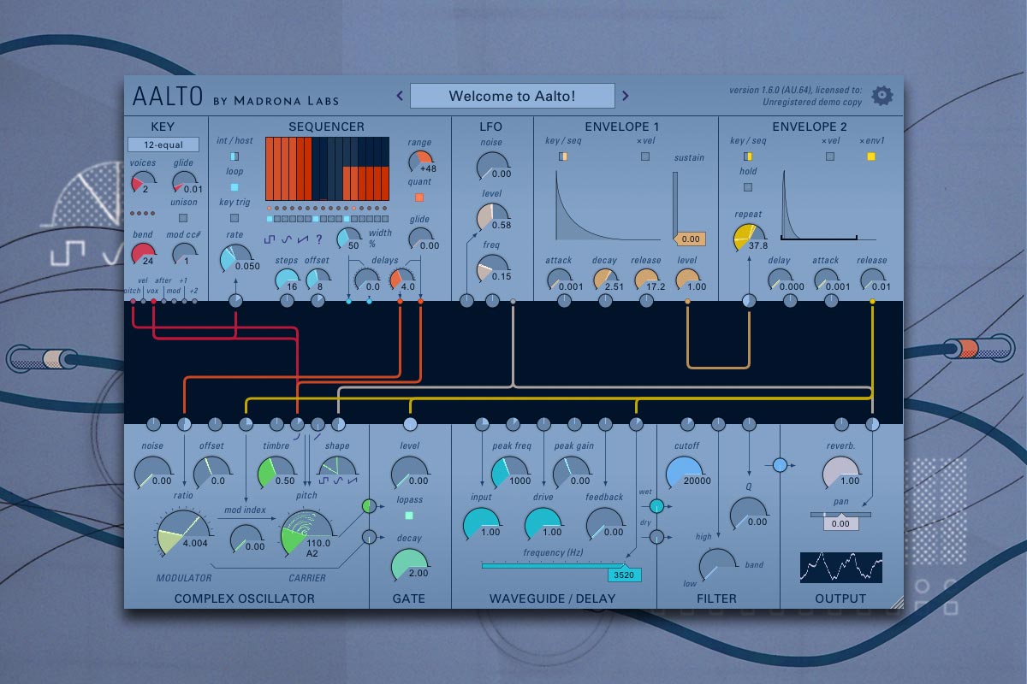Click the Gate decay dial

tap(409, 564)
